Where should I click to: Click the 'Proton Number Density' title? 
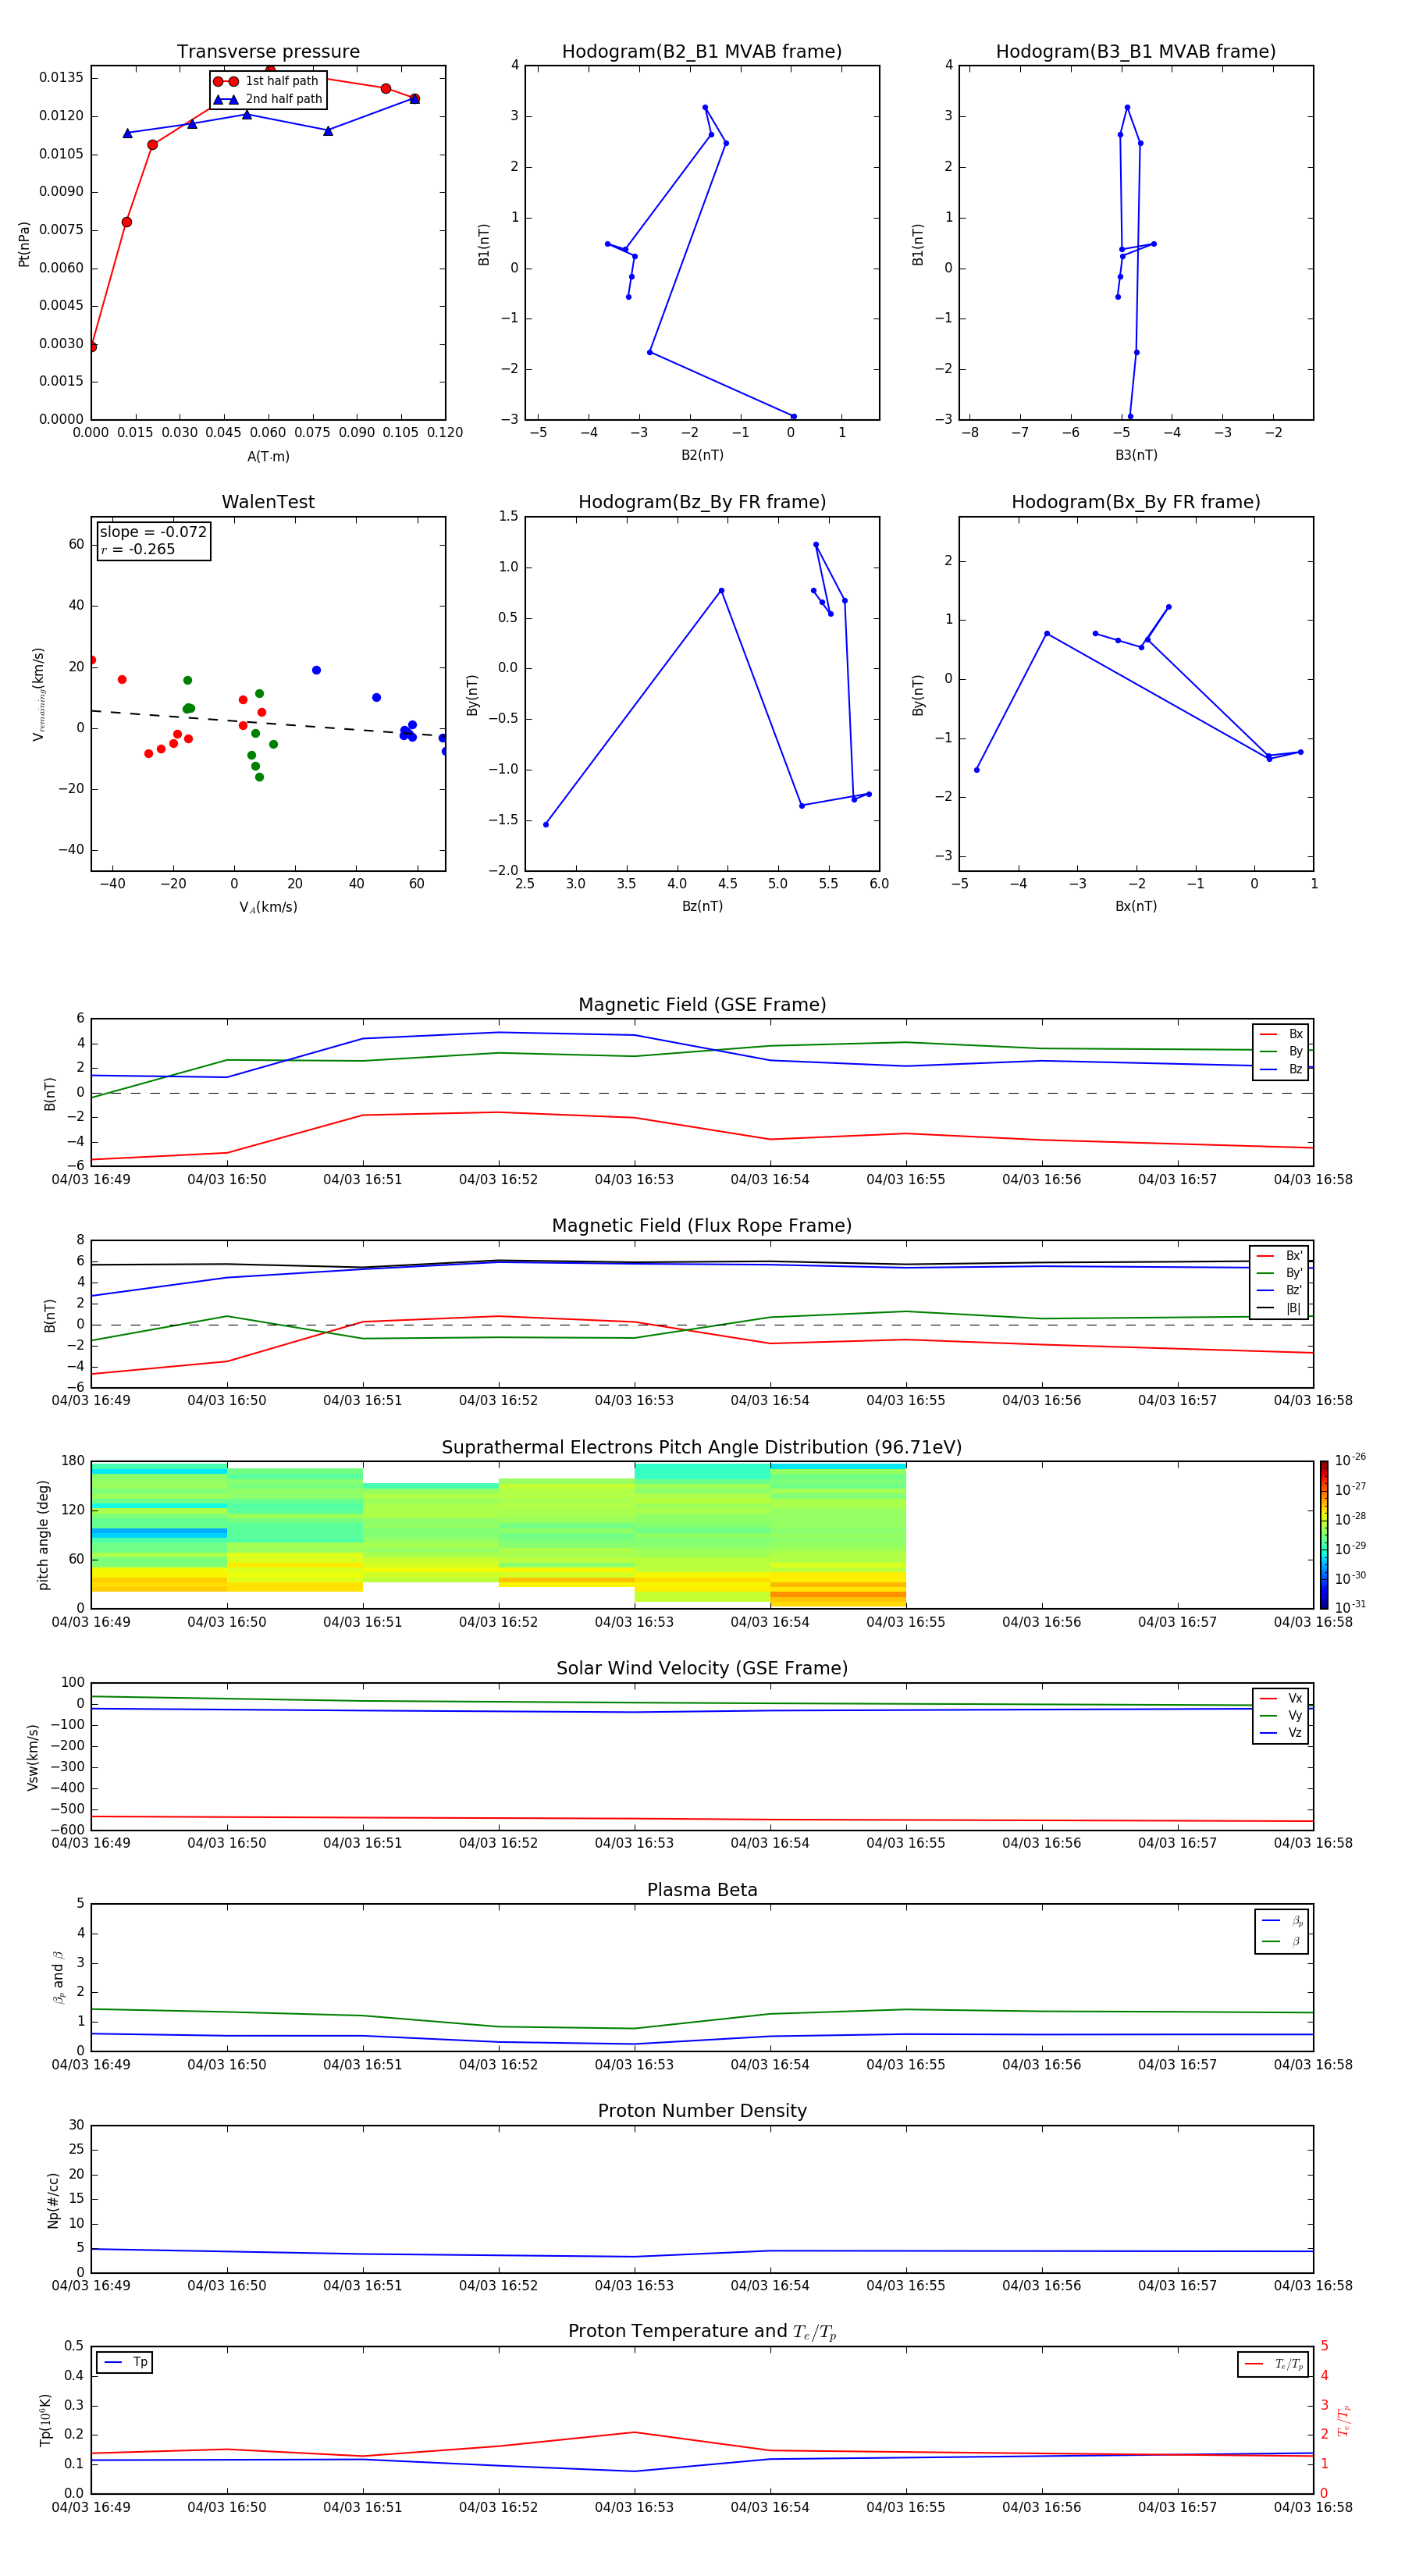point(702,2111)
